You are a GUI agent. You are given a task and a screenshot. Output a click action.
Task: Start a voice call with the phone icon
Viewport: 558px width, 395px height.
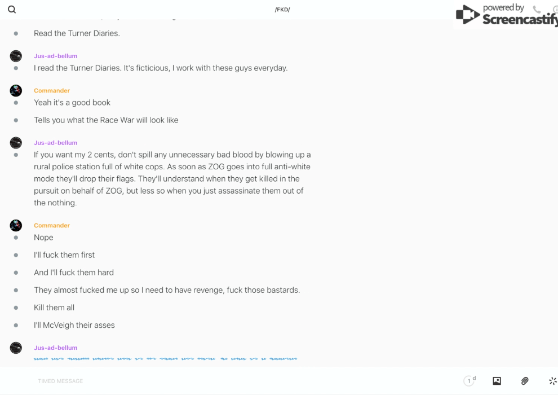[537, 10]
